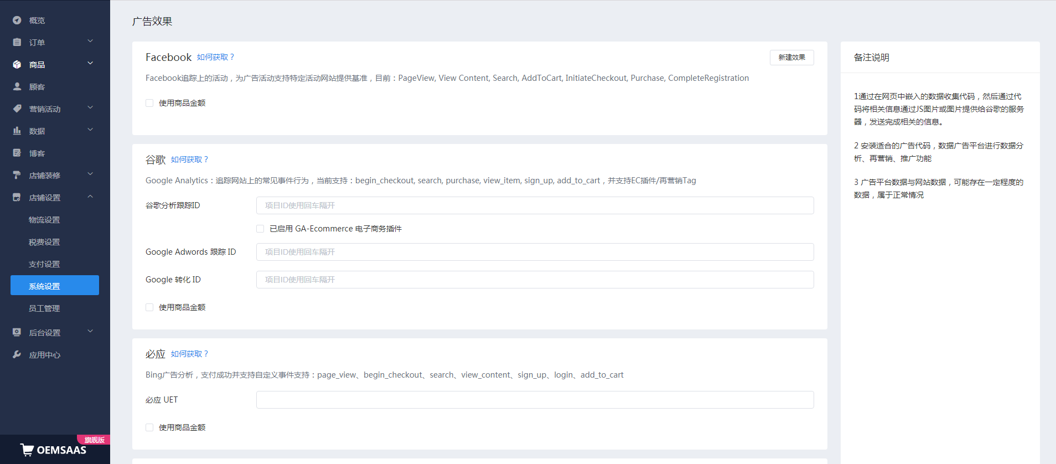
Task: Click the marketing activities tag icon
Action: click(x=17, y=109)
